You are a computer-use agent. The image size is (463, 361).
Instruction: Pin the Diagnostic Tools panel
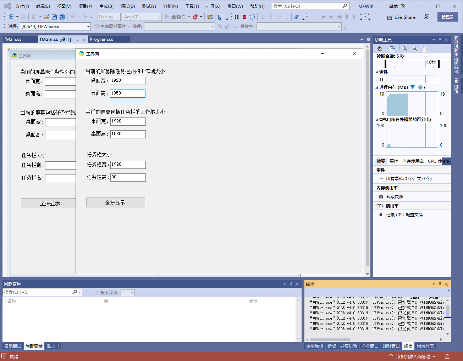pos(440,40)
